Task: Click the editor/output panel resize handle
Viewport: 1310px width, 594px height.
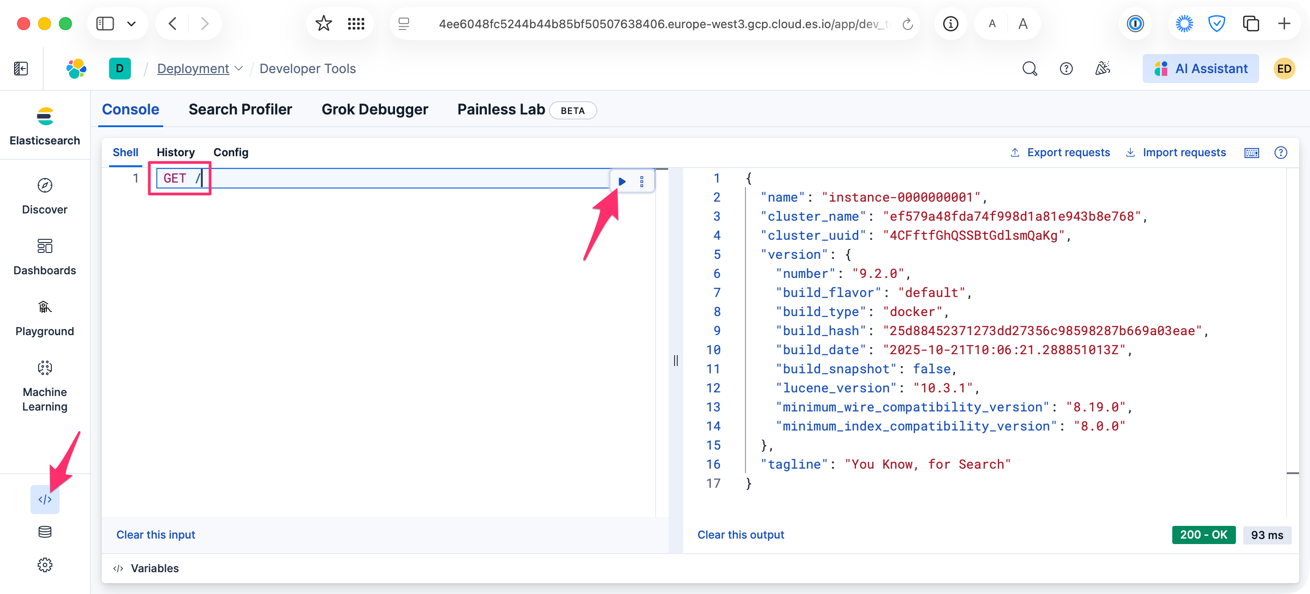Action: pyautogui.click(x=675, y=360)
